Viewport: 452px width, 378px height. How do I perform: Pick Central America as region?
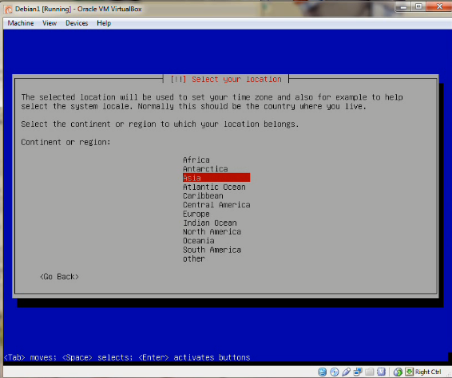coord(216,205)
